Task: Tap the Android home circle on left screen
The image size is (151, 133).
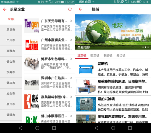Action: [x=37, y=128]
